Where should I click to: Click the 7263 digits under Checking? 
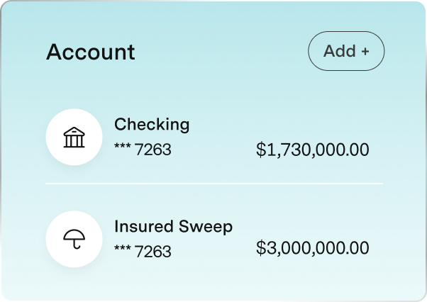(153, 150)
